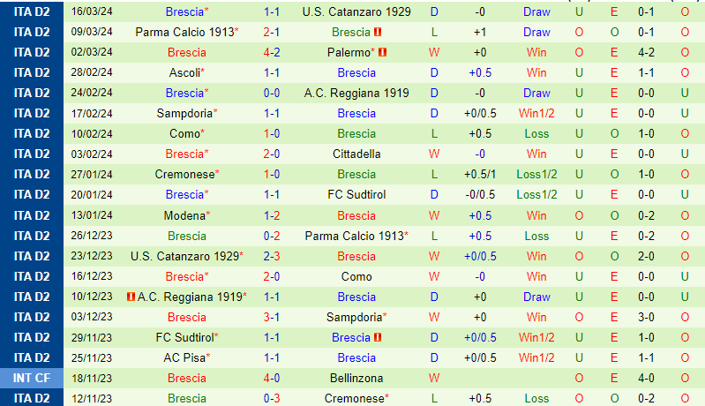This screenshot has height=406, width=705.
Task: Click the 1-2 score for Modena vs Brescia
Action: point(273,215)
